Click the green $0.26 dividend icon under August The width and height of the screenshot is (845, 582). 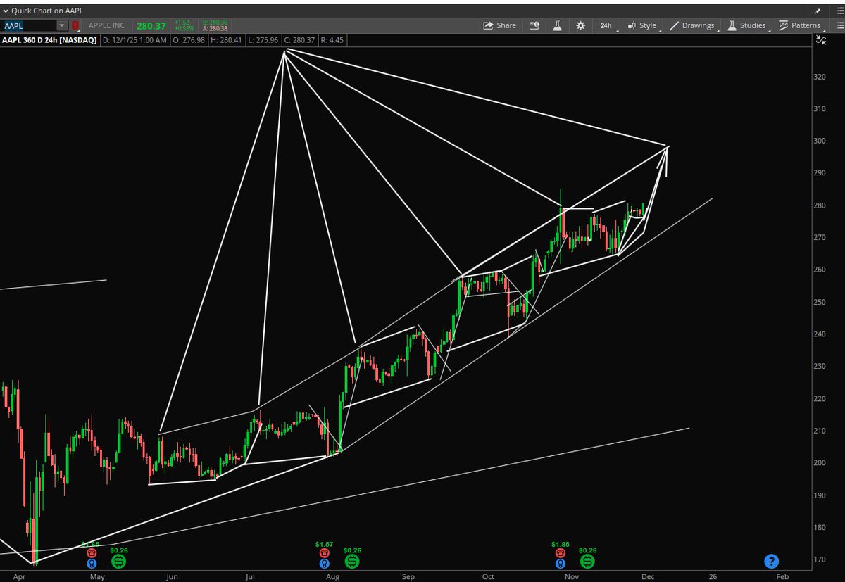coord(351,561)
